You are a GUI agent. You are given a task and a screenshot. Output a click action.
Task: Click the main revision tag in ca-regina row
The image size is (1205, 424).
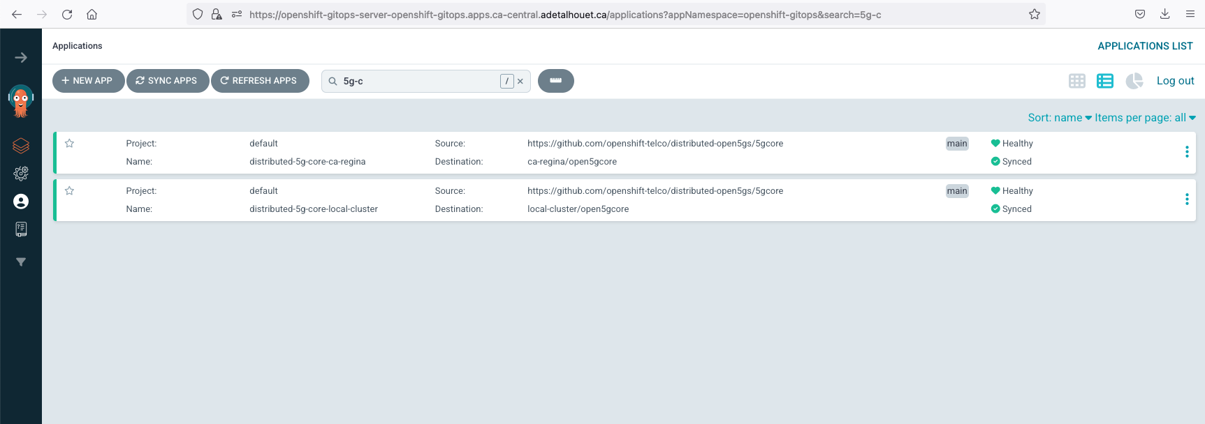(957, 143)
